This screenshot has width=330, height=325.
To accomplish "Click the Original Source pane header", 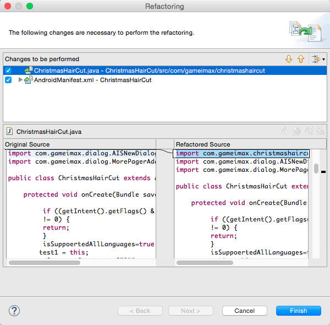I will pyautogui.click(x=80, y=144).
